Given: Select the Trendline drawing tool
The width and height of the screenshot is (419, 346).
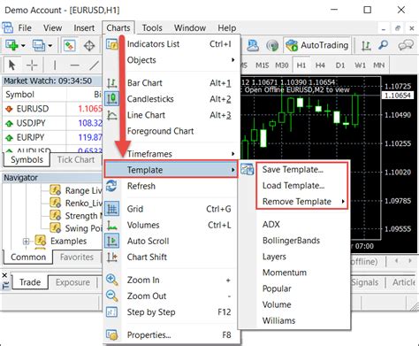Looking at the screenshot, I should (95, 65).
